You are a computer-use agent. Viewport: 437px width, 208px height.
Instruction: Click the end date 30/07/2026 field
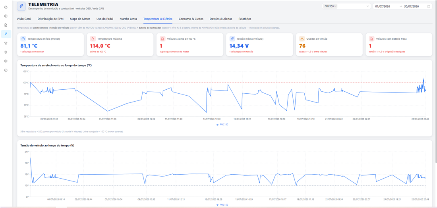(411, 6)
